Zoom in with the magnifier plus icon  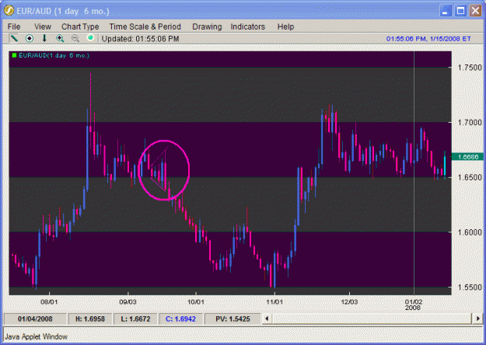tap(60, 38)
